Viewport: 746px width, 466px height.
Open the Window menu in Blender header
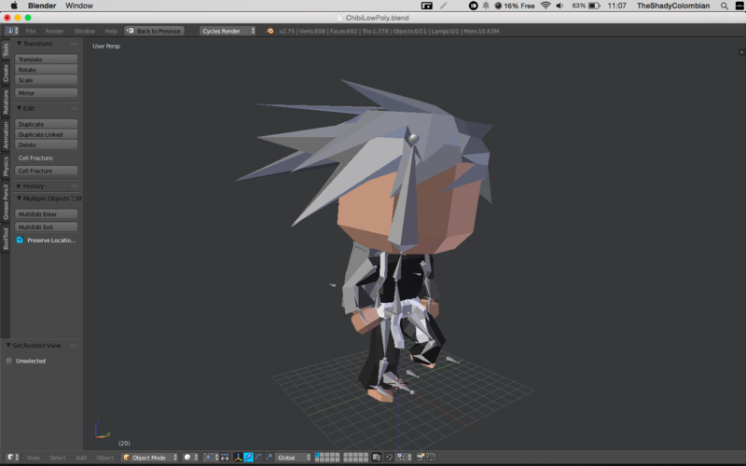(x=85, y=31)
